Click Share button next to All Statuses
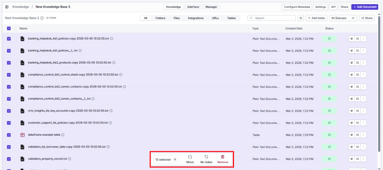The image size is (383, 170). [x=367, y=18]
